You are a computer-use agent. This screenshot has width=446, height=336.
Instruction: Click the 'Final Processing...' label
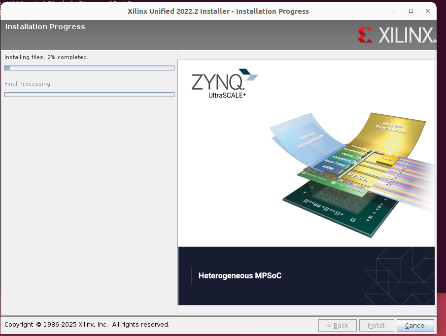pos(30,84)
